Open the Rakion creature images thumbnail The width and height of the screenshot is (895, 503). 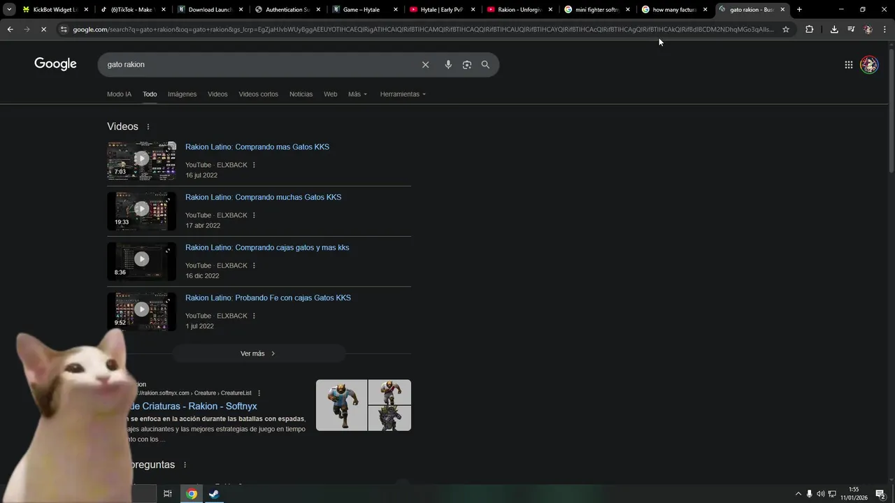[x=364, y=405]
